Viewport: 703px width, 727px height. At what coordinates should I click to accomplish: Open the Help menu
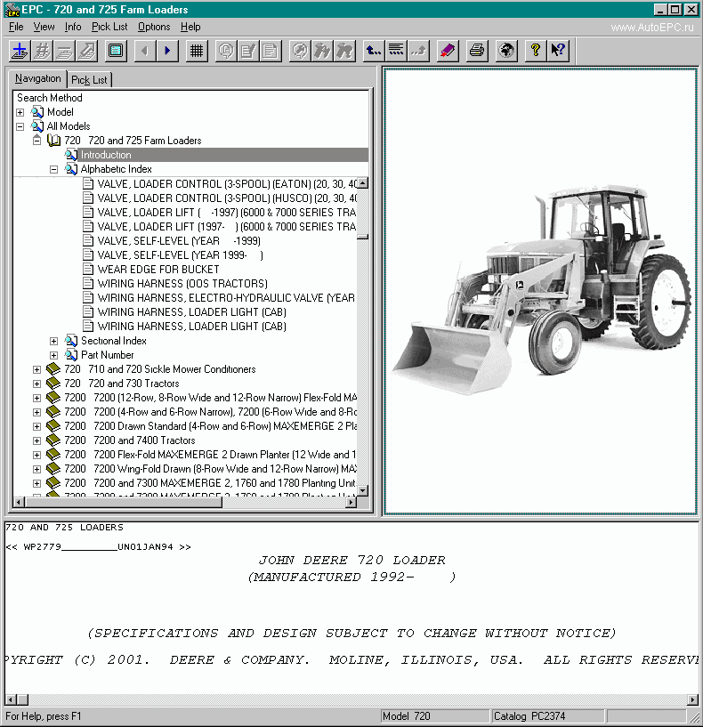point(190,27)
